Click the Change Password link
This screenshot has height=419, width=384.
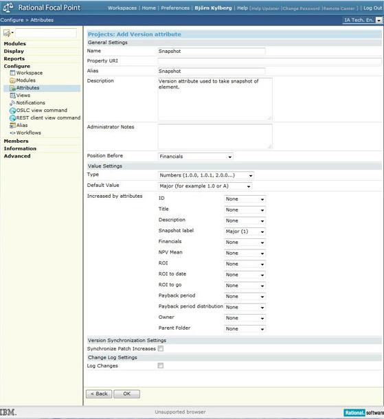[301, 8]
